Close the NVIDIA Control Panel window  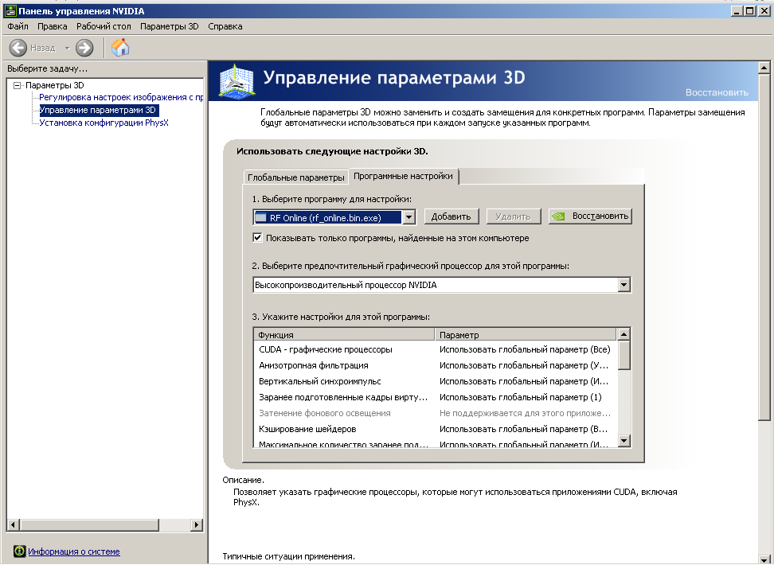point(763,10)
